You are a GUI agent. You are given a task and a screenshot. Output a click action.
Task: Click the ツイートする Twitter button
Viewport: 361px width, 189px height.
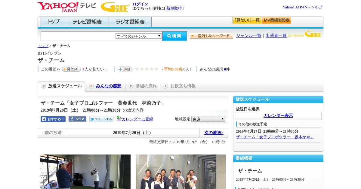pyautogui.click(x=101, y=119)
